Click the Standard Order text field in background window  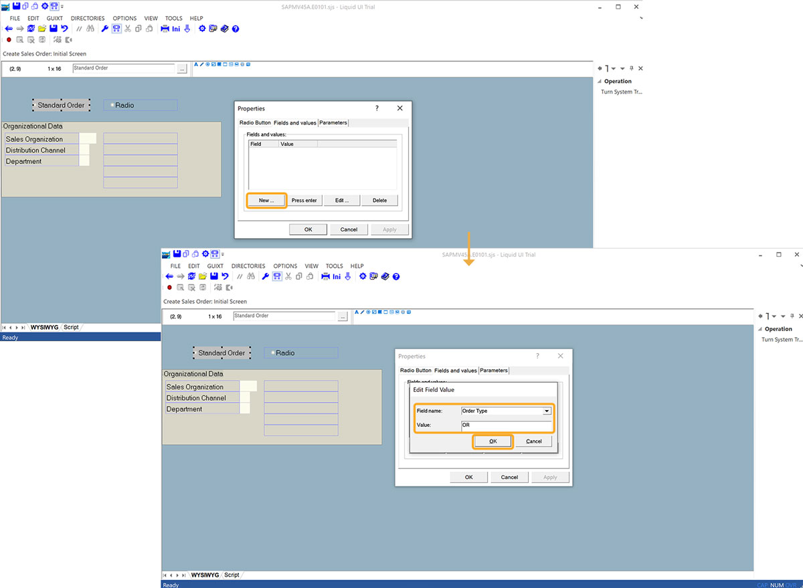click(124, 69)
